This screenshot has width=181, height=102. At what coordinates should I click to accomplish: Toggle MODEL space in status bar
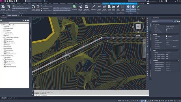point(119,101)
